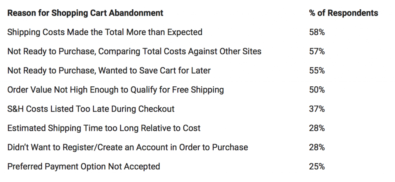Click the 50% value
This screenshot has width=395, height=182.
pyautogui.click(x=317, y=90)
